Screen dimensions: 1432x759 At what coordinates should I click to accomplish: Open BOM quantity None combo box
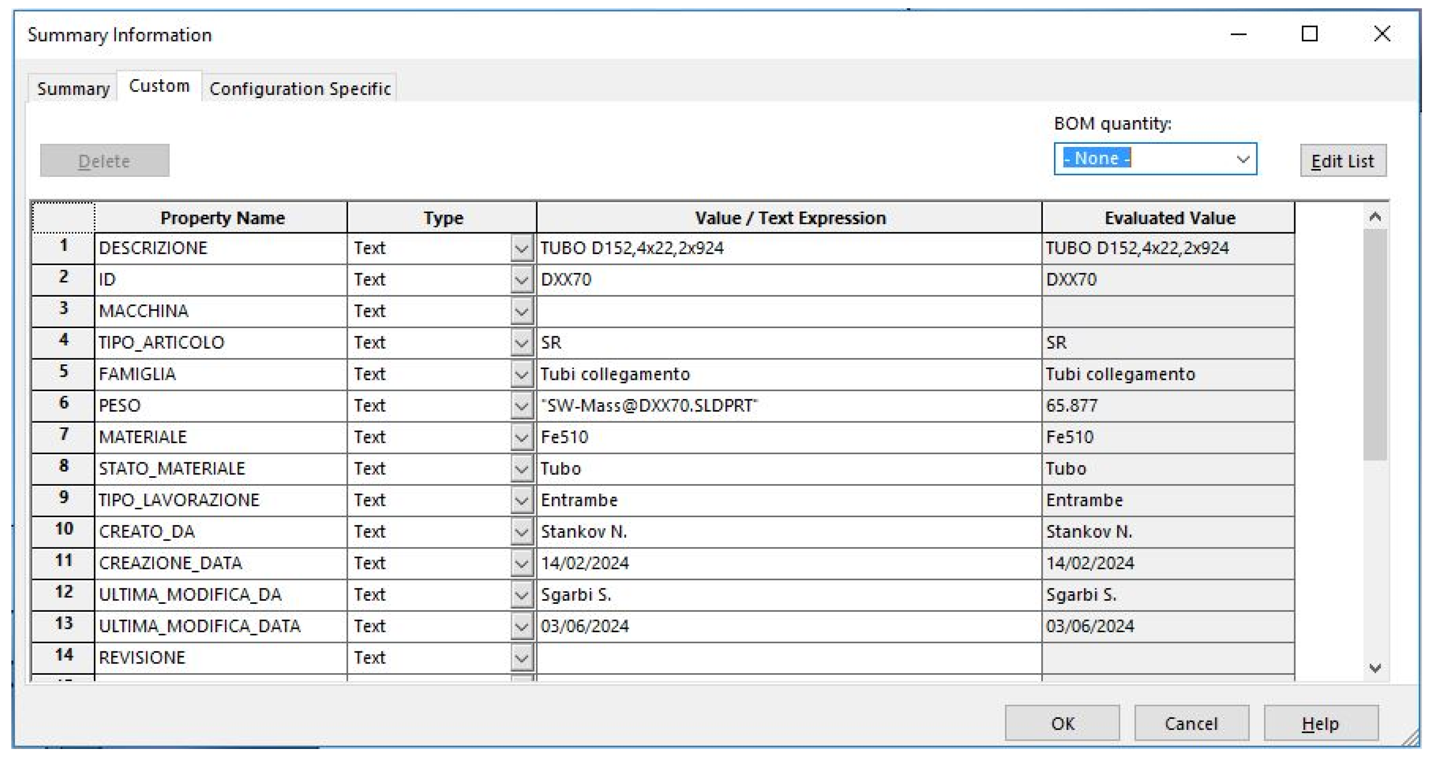point(1155,159)
